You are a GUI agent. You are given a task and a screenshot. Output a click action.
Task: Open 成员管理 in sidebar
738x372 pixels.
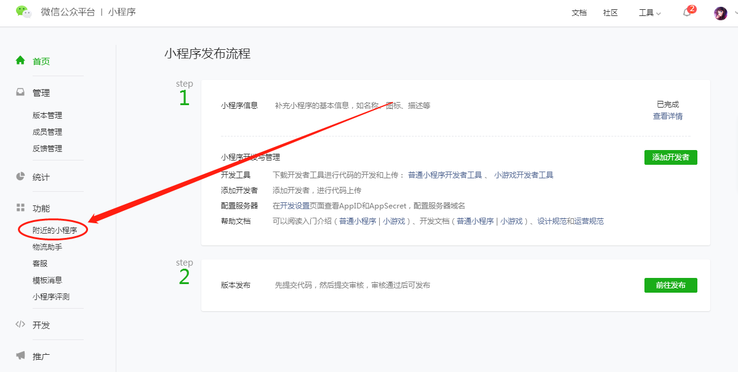[47, 132]
